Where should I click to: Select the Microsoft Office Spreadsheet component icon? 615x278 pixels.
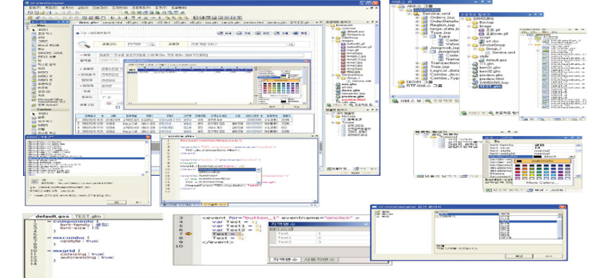coord(34,100)
